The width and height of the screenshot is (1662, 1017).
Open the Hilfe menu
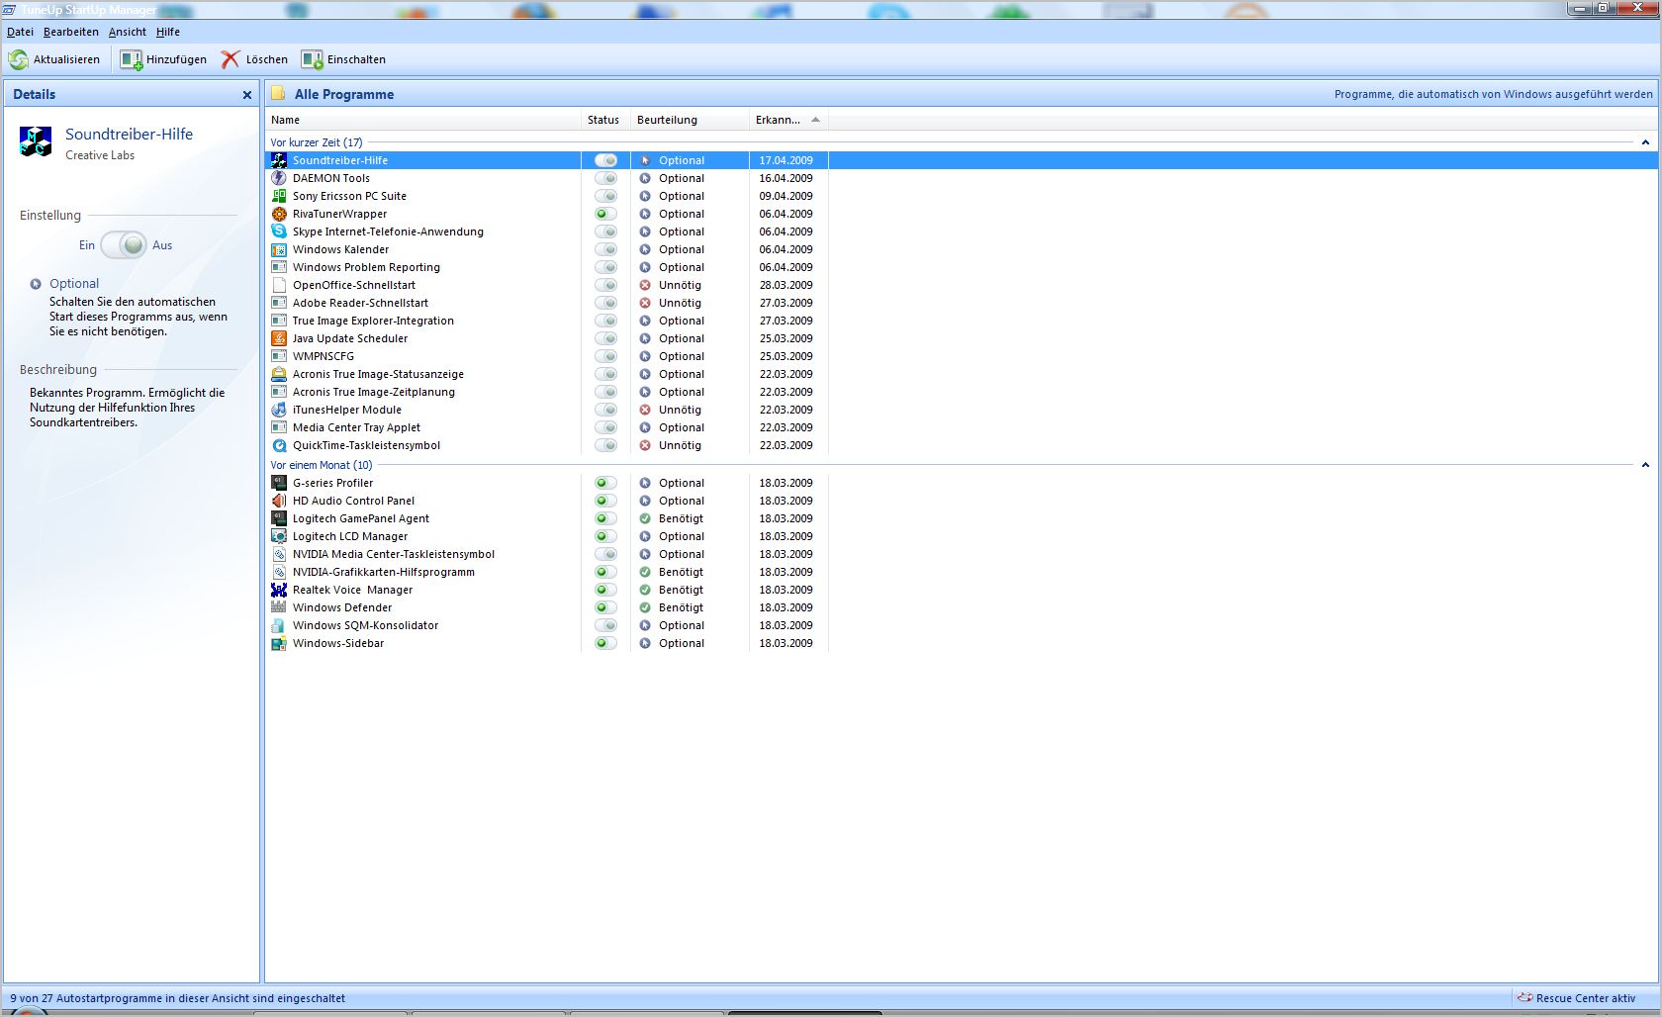point(168,32)
